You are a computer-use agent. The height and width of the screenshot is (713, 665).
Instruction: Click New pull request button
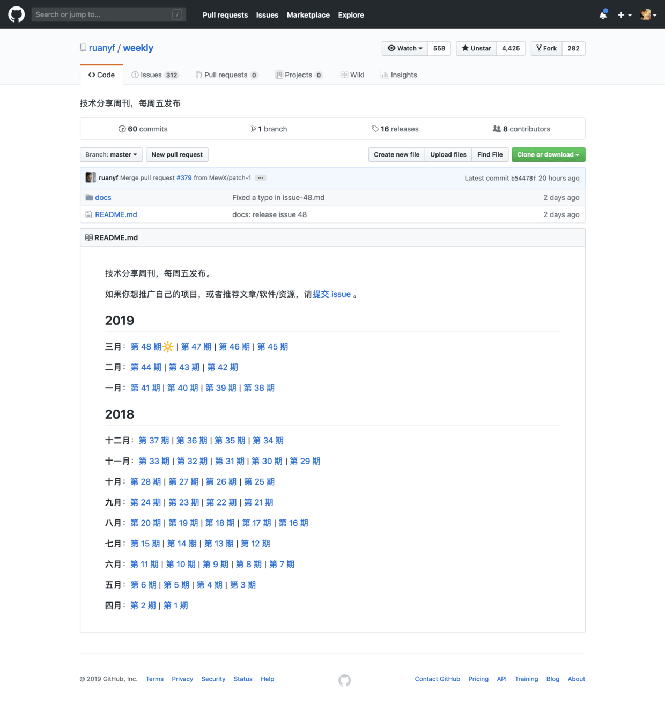tap(177, 154)
